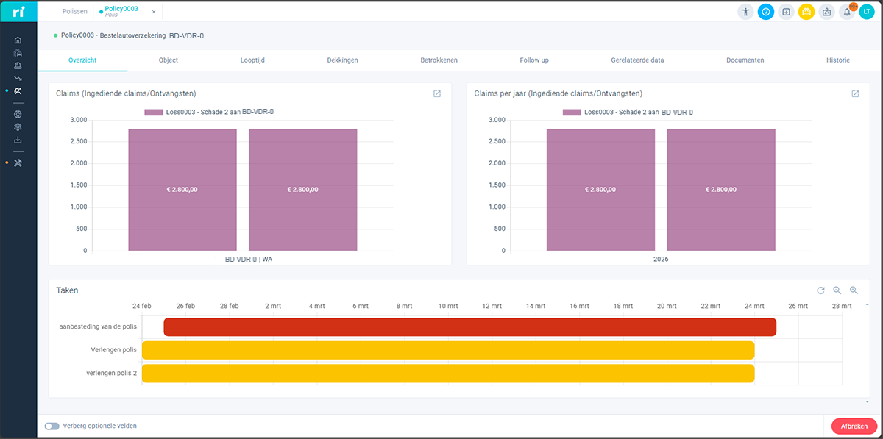Refresh the Taken timeline

click(x=820, y=290)
